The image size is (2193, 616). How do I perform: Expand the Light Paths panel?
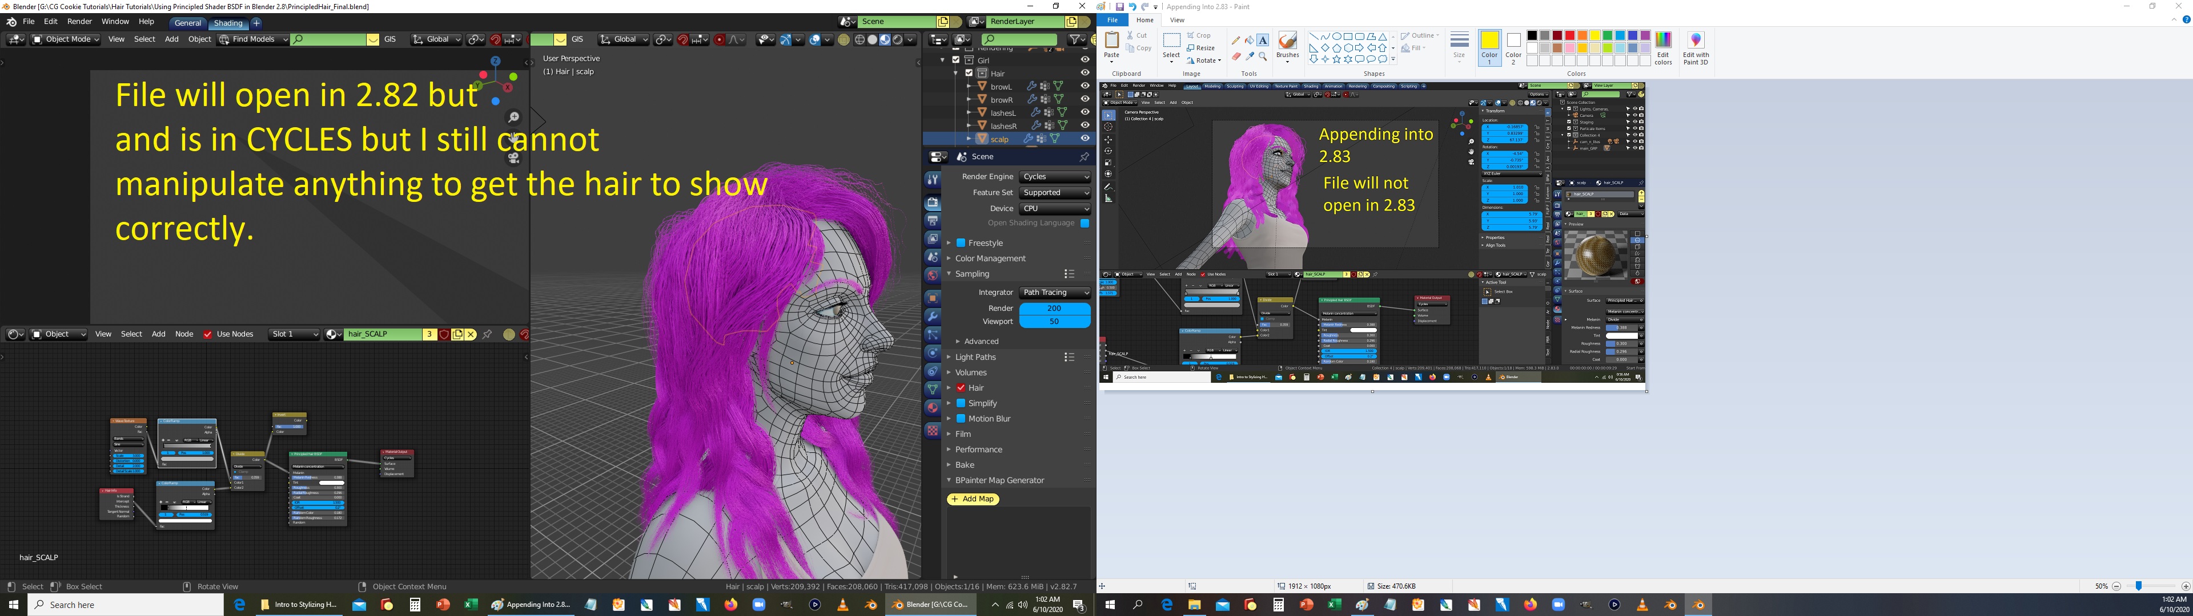[975, 358]
